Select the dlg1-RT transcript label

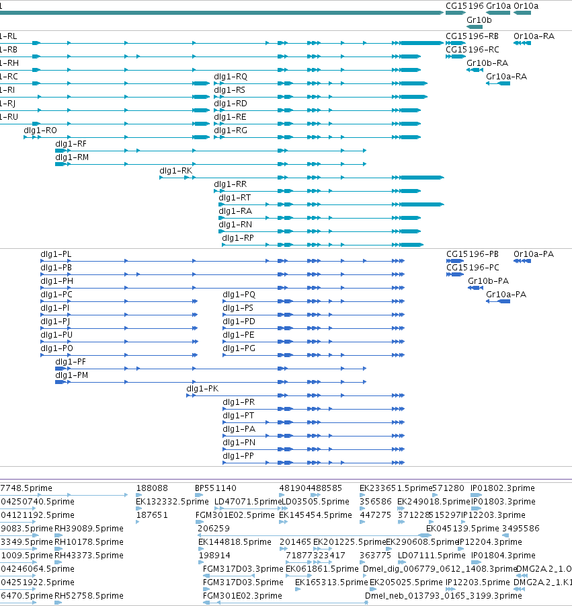pos(235,198)
